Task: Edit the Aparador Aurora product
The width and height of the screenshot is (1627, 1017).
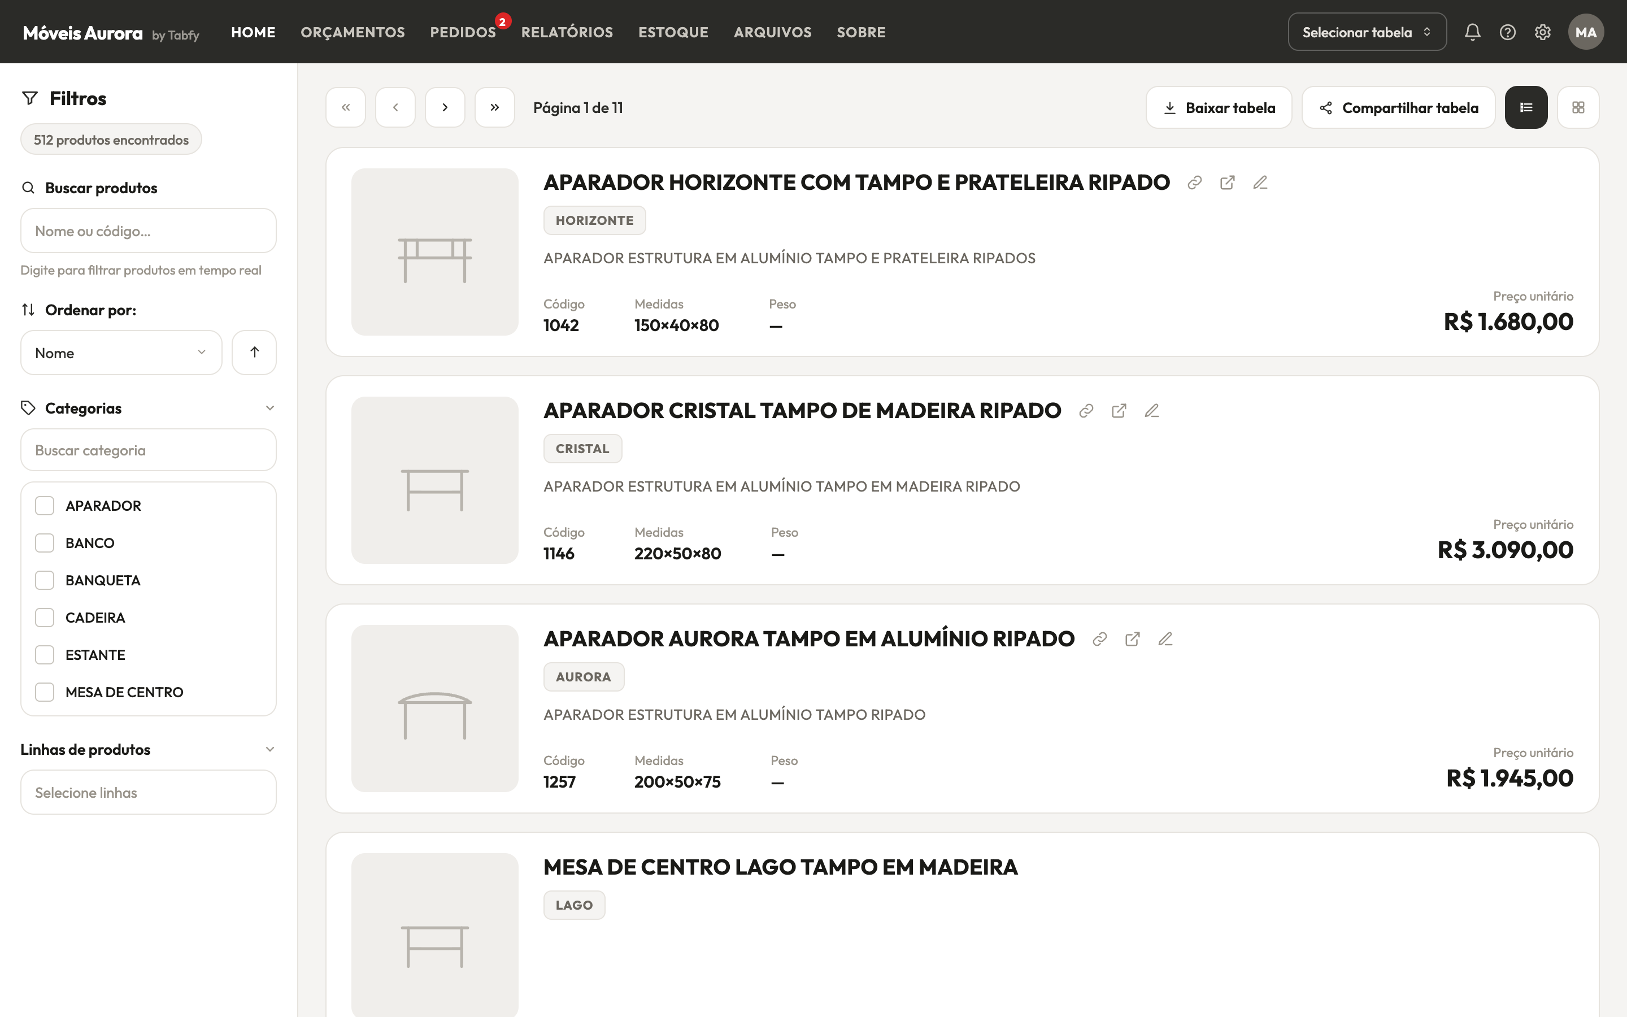Action: (1165, 638)
